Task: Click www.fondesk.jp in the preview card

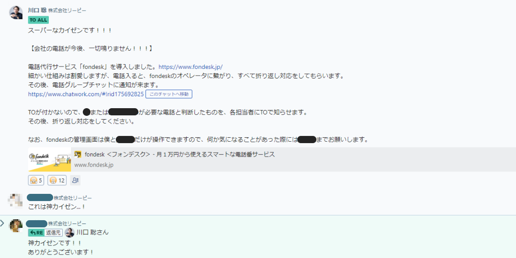Action: pyautogui.click(x=94, y=165)
